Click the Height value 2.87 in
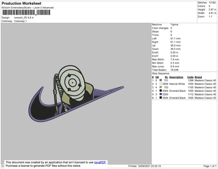The width and height of the screenshot is (218, 169). 213,9
